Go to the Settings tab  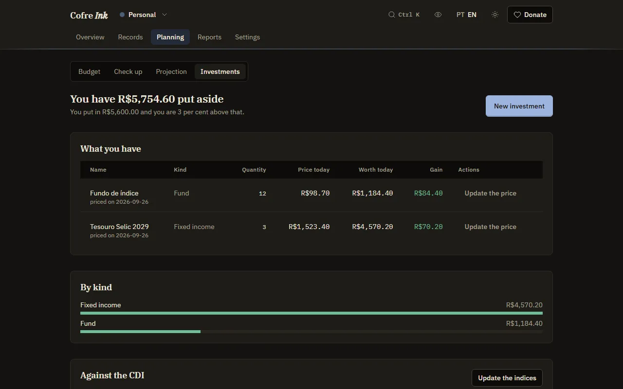click(247, 37)
